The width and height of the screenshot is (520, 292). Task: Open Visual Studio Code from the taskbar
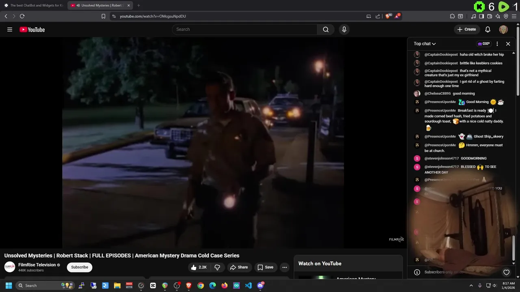[248, 286]
